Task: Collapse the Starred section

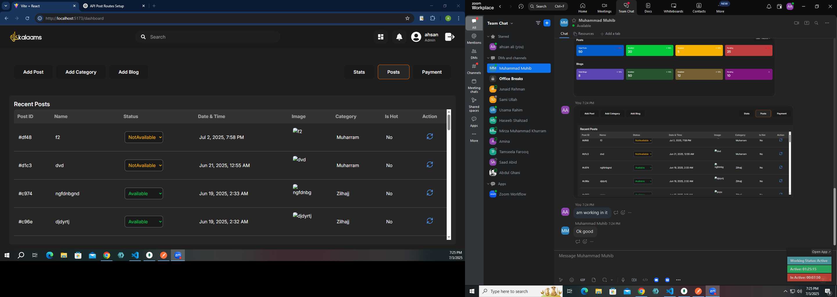Action: (488, 37)
